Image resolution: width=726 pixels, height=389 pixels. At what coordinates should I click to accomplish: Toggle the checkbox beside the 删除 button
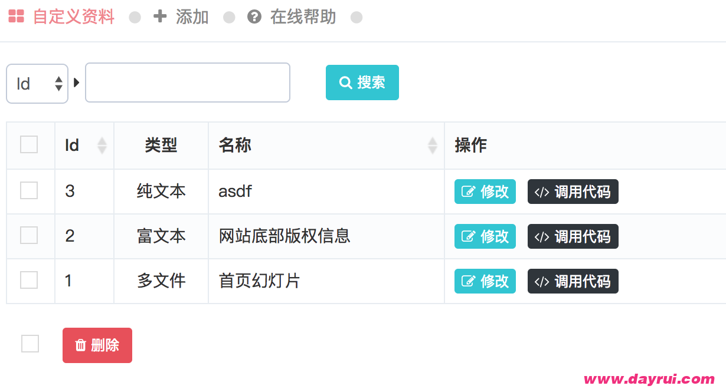click(30, 344)
